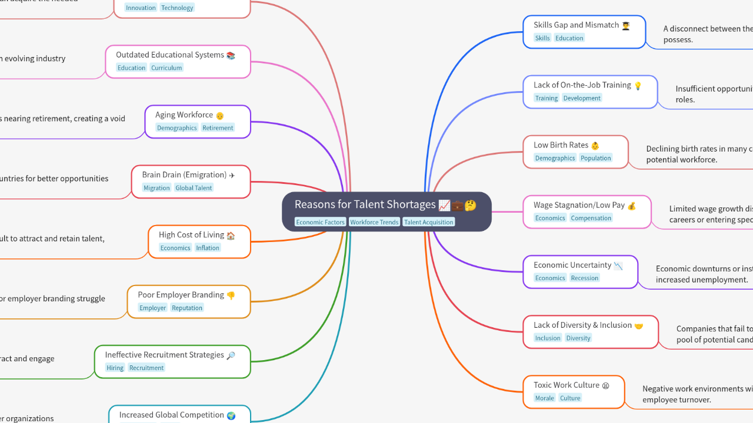
Task: Click the house icon on High Cost of Living
Action: (231, 235)
